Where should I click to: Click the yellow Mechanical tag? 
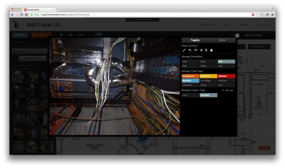[208, 76]
